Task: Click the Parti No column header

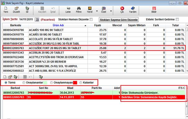Action: 96,88
